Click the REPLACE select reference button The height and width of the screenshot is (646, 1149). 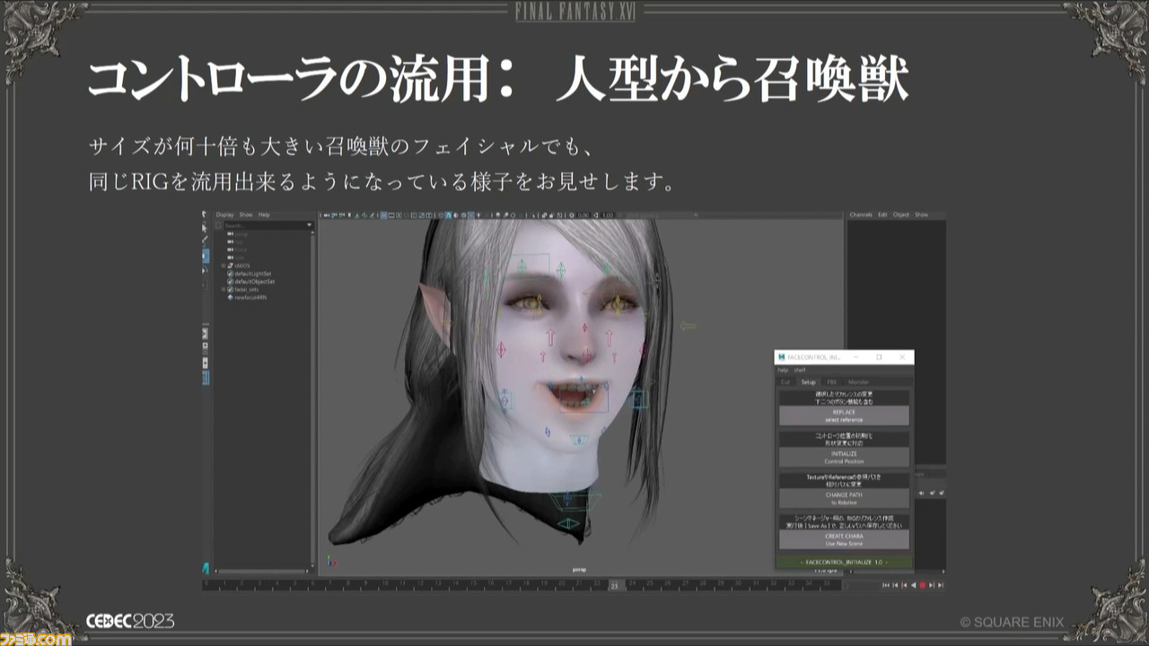(x=844, y=415)
